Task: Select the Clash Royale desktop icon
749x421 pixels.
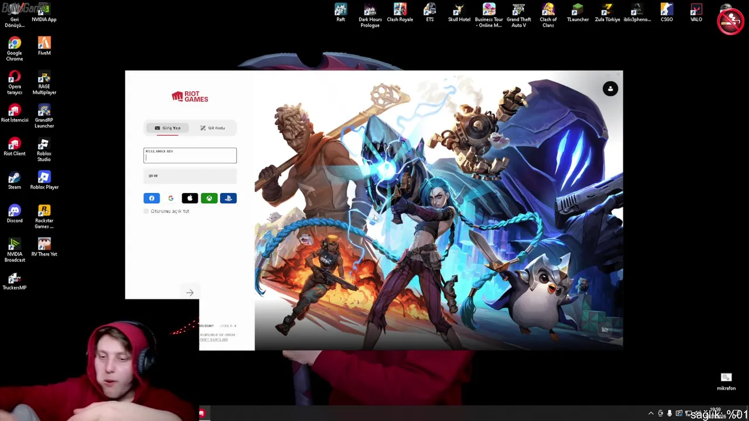Action: coord(400,13)
